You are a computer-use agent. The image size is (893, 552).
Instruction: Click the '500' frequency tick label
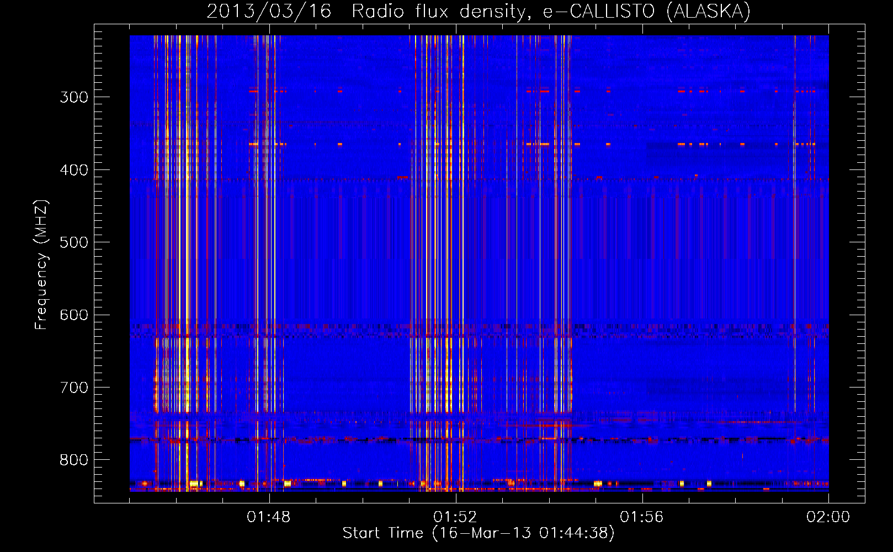coord(74,242)
